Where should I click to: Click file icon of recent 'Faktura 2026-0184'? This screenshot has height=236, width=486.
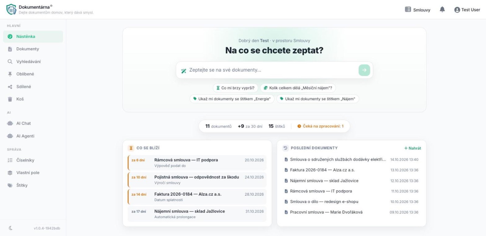286,170
